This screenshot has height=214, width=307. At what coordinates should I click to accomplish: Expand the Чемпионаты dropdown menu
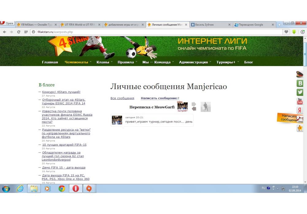78,62
